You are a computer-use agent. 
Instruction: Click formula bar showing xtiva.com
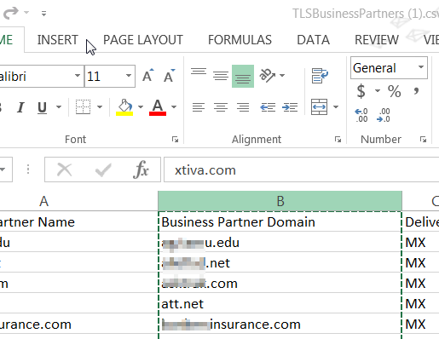coord(302,169)
